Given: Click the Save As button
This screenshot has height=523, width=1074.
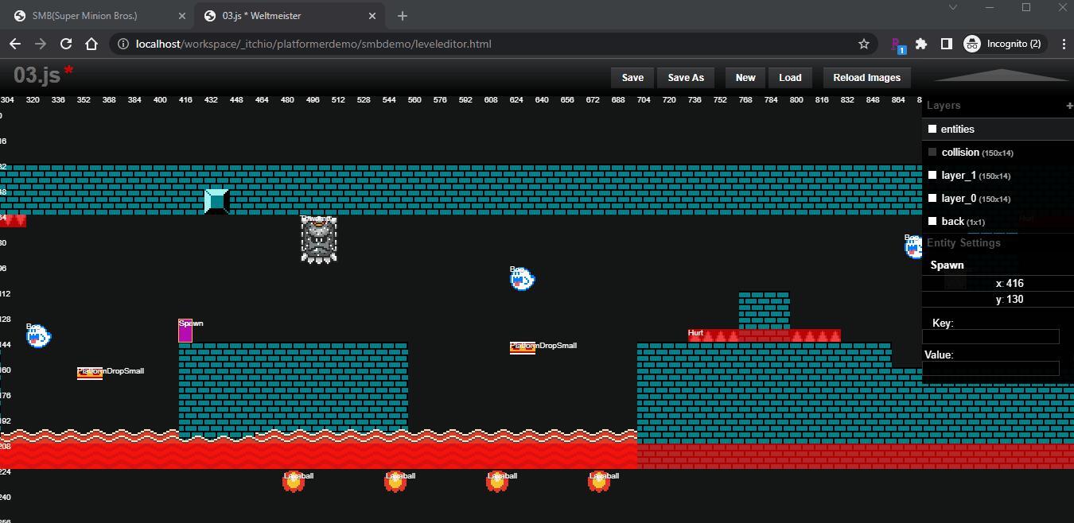Looking at the screenshot, I should click(686, 77).
